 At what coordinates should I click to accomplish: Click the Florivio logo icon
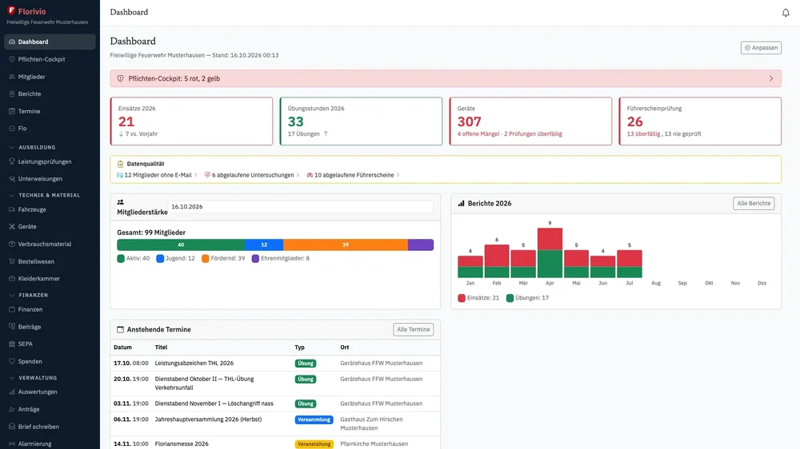pyautogui.click(x=11, y=10)
